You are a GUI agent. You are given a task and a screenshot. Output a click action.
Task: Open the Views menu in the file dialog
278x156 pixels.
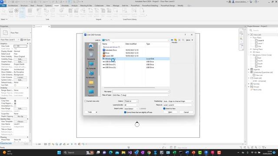click(189, 40)
